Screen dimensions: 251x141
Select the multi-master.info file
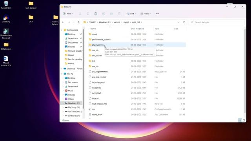click(137, 104)
